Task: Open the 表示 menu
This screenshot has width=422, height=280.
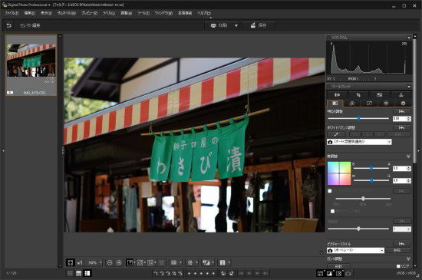Action: [46, 13]
